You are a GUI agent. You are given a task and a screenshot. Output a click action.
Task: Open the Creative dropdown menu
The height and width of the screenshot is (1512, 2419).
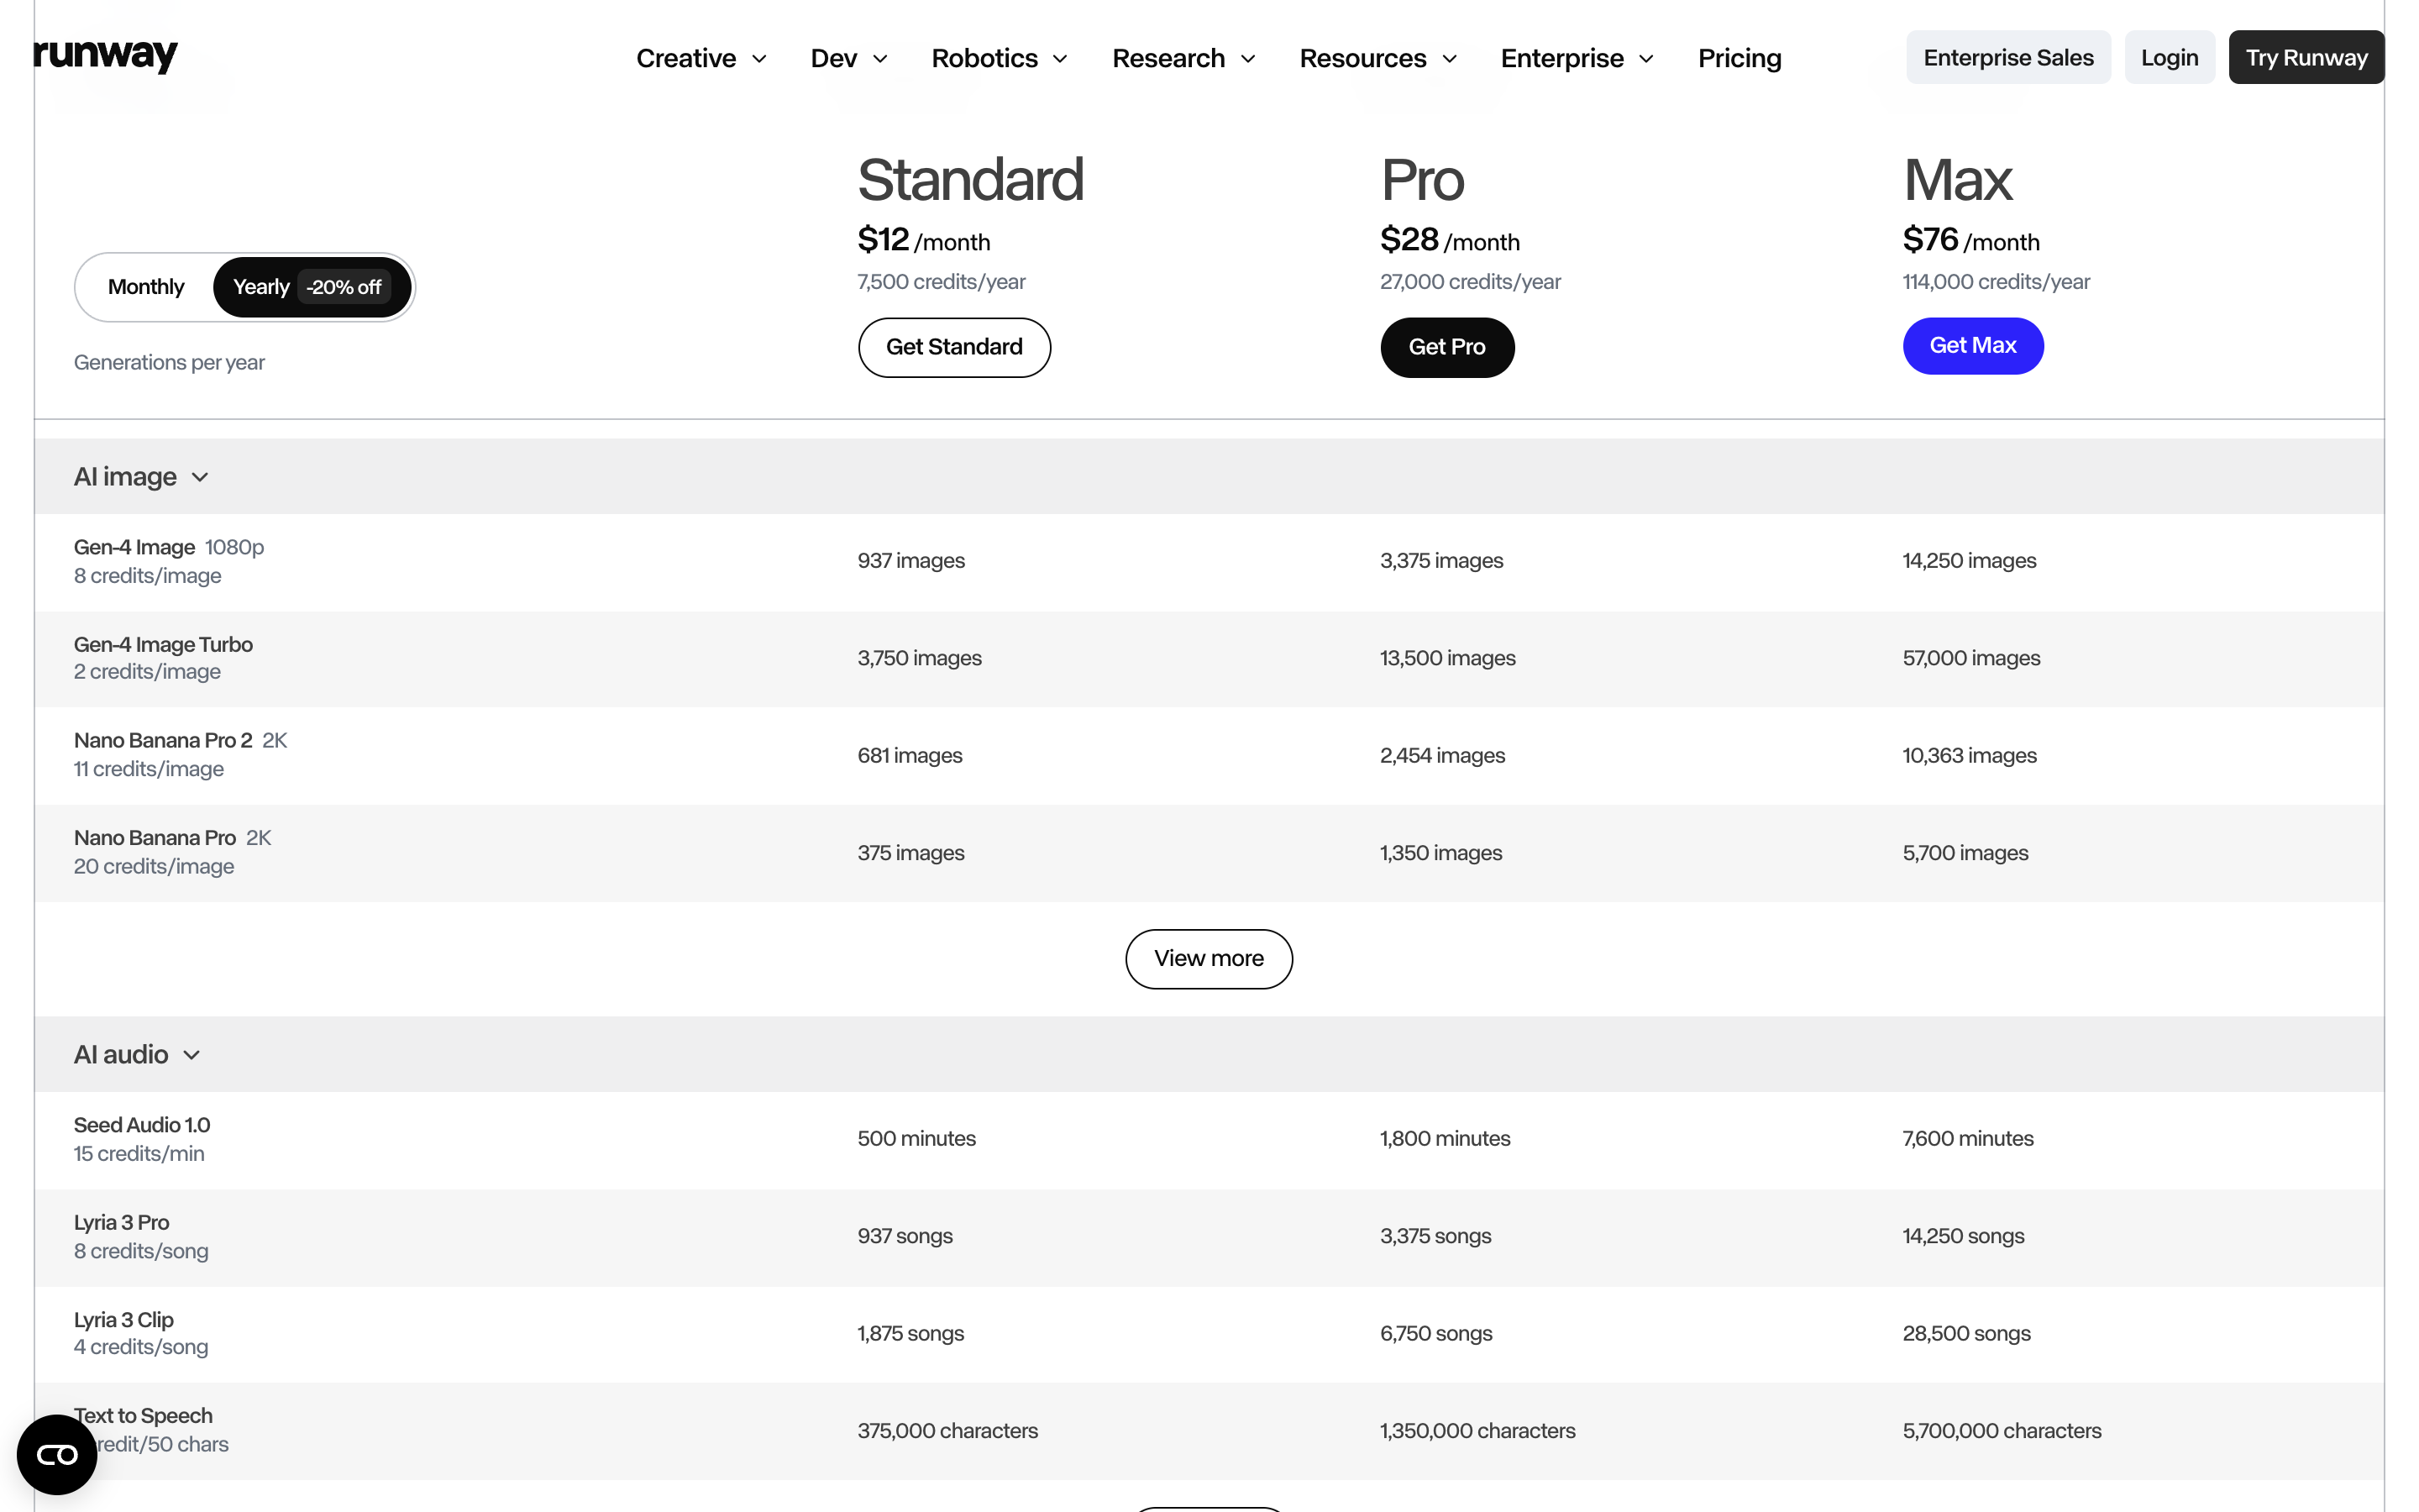(x=701, y=58)
